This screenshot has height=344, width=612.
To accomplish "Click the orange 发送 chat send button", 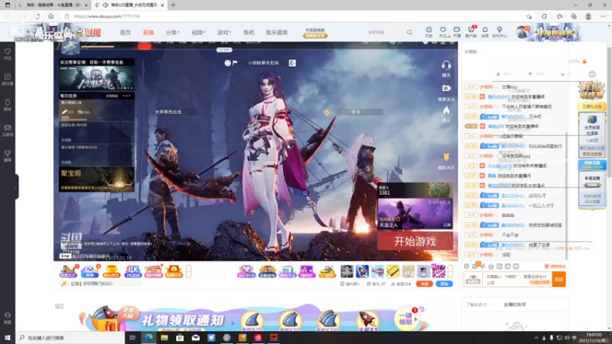I will pyautogui.click(x=559, y=279).
